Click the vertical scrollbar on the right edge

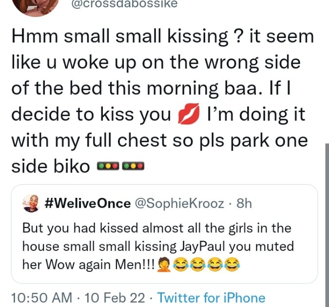point(326,219)
